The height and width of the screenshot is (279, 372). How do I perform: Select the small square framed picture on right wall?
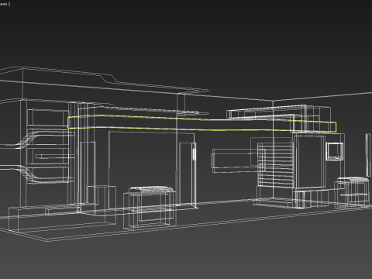point(335,151)
